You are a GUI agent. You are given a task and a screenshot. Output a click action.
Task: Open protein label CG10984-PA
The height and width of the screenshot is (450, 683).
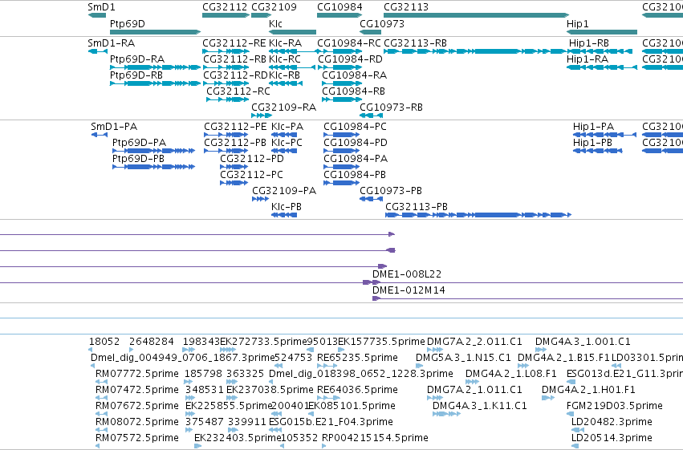click(356, 159)
